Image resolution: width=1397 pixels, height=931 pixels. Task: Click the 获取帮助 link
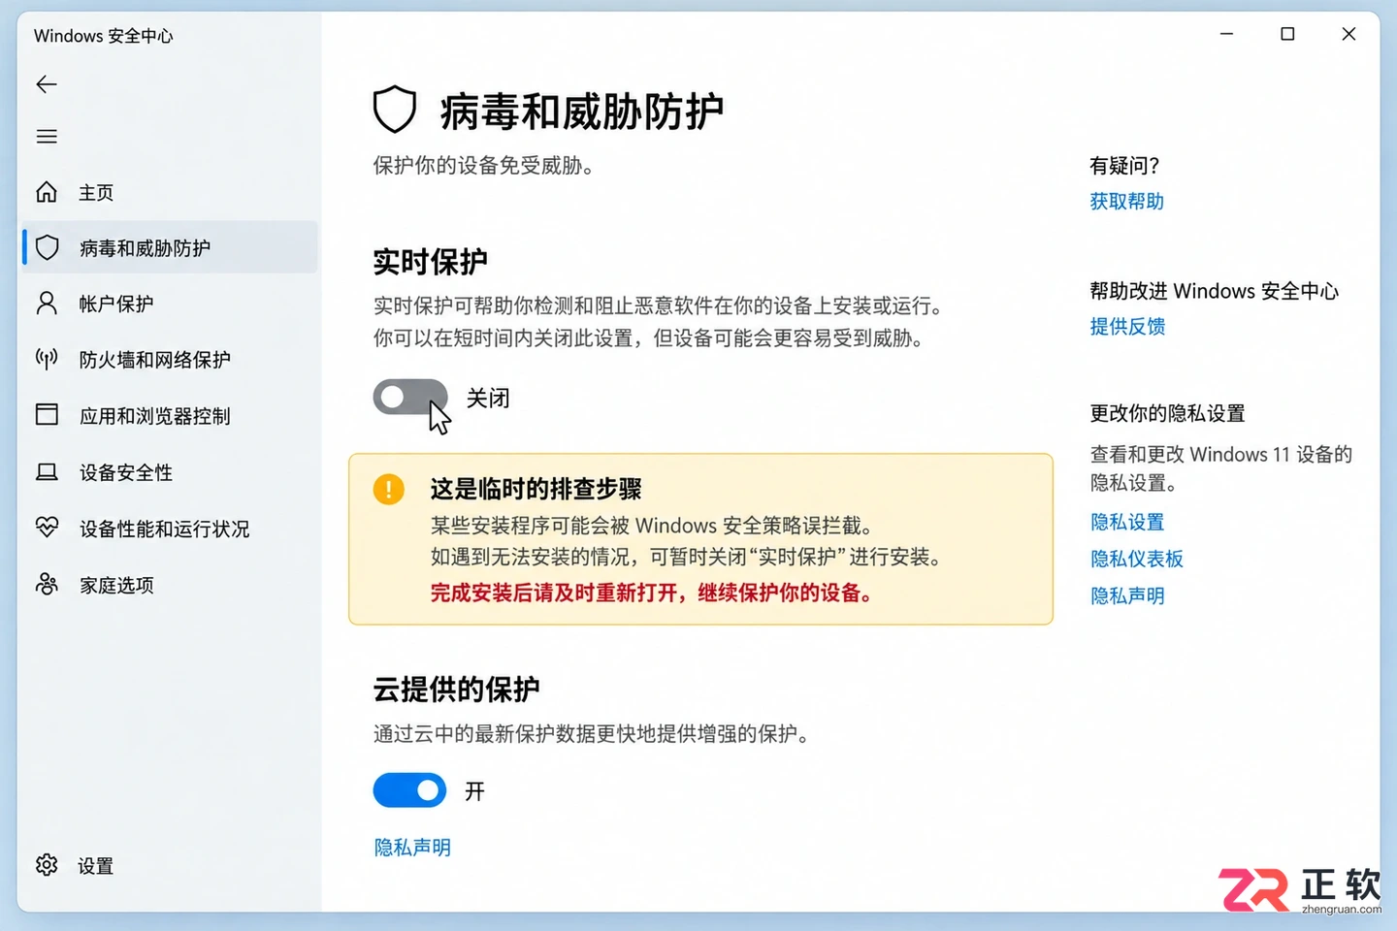click(1126, 202)
